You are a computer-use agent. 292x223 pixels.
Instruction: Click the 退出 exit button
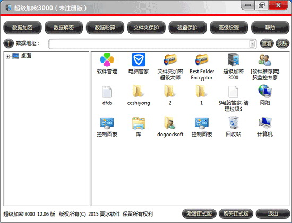coord(273,213)
